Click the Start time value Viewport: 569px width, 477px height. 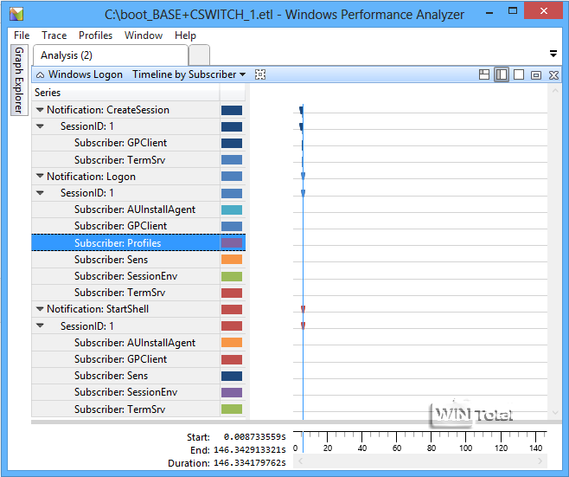(254, 437)
